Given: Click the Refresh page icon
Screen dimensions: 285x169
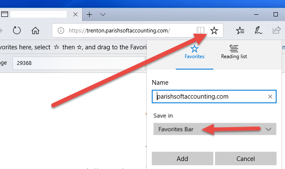Looking at the screenshot, I should click(x=17, y=30).
